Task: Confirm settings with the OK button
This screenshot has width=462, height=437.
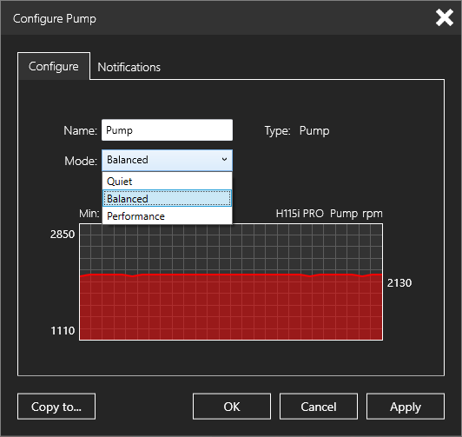Action: click(x=232, y=407)
